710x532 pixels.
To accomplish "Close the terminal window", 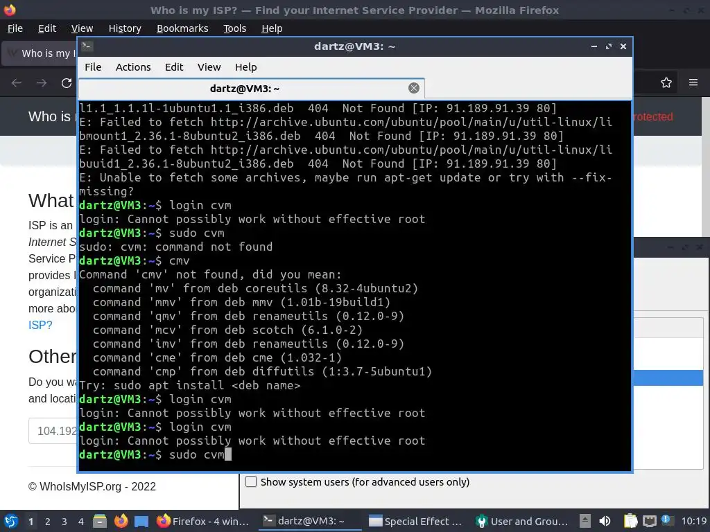I will click(x=623, y=46).
